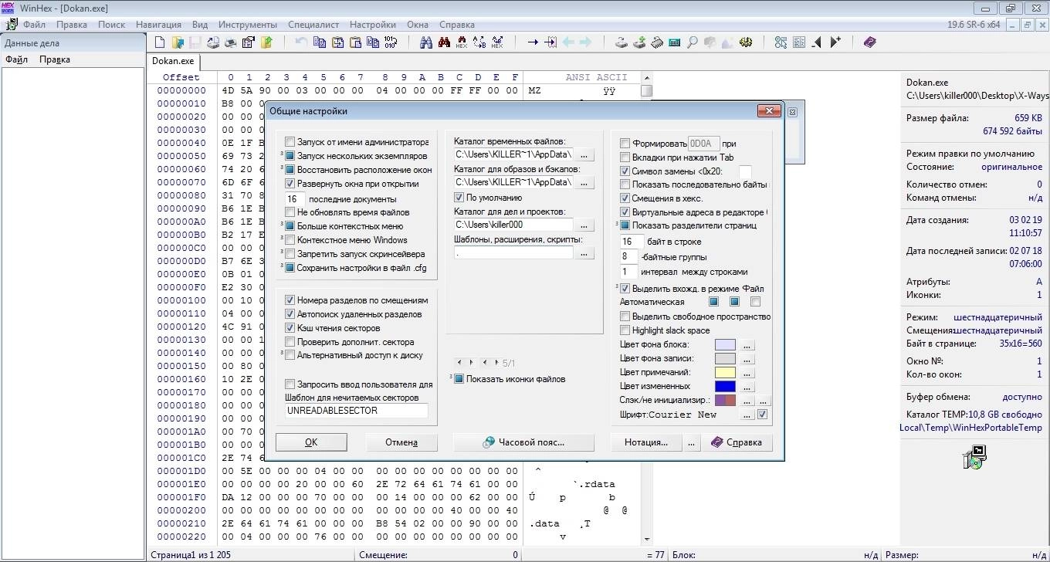Click the gear Options toolbar icon
The width and height of the screenshot is (1050, 562).
coord(745,42)
